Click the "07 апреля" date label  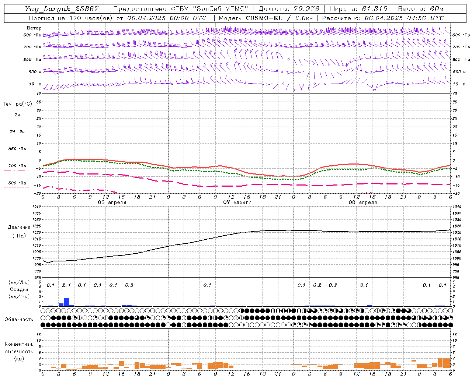tap(237, 202)
